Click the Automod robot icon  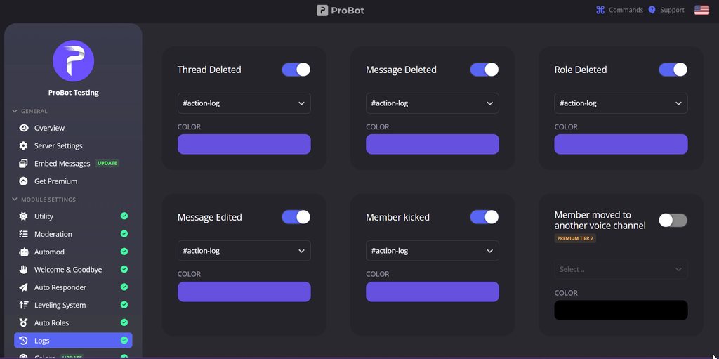coord(23,252)
